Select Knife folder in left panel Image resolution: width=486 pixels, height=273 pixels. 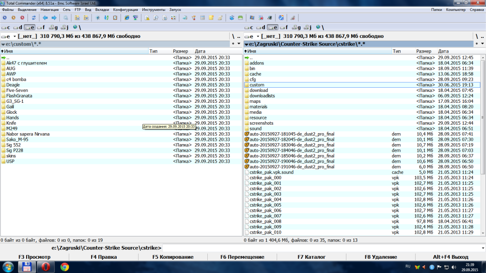coord(11,123)
